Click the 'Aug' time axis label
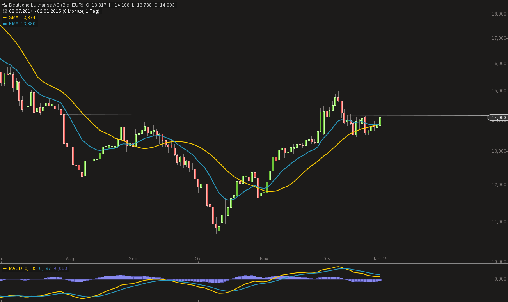The width and height of the screenshot is (508, 302). [x=70, y=259]
